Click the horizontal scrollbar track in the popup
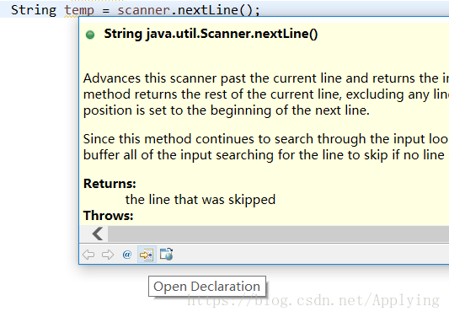The image size is (449, 317). click(x=278, y=234)
